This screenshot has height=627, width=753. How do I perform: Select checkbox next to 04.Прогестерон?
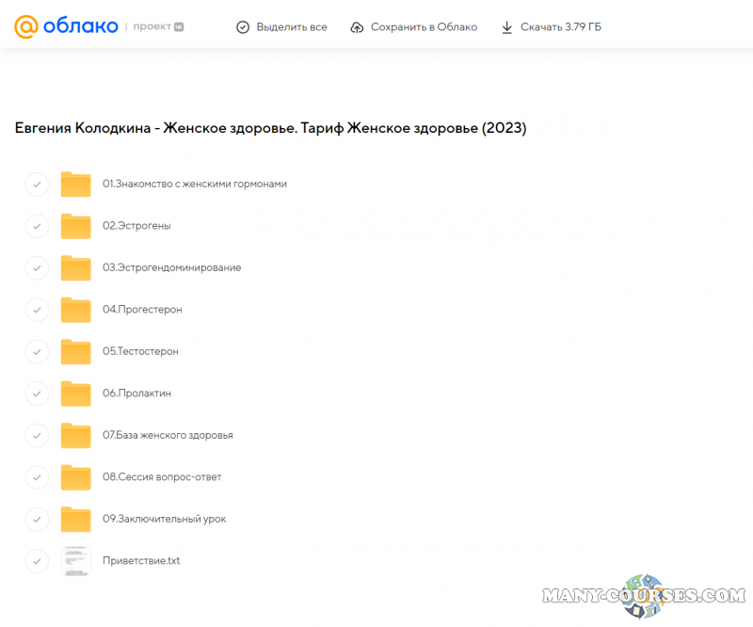coord(37,310)
